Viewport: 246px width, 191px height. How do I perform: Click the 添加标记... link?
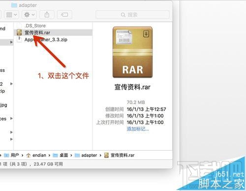pyautogui.click(x=138, y=129)
